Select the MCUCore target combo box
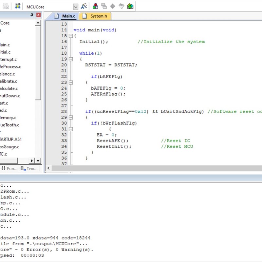This screenshot has height=262, width=262. coord(51,7)
